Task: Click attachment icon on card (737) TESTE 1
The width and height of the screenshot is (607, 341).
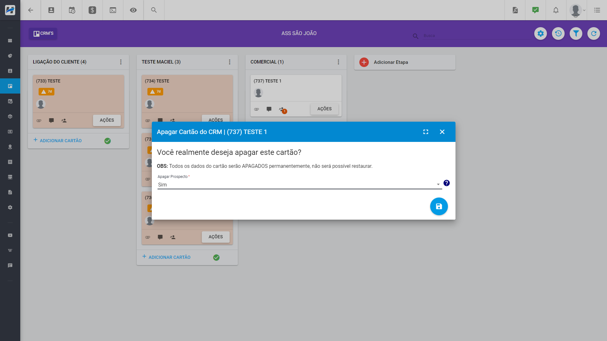Action: 257,109
